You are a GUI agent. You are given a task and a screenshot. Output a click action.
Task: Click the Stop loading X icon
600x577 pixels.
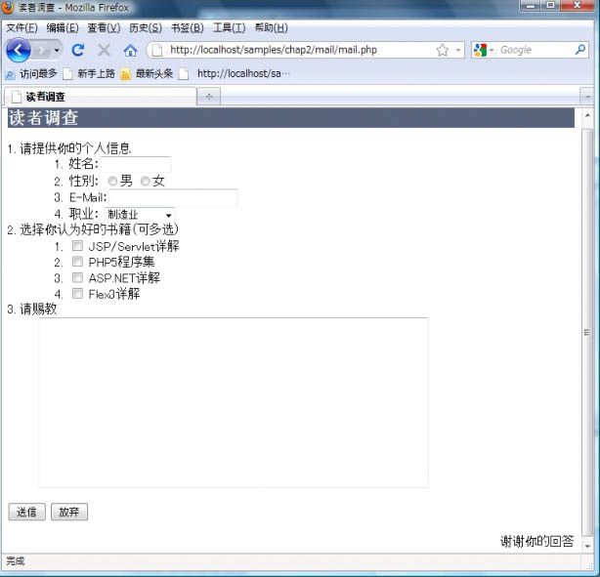click(x=104, y=50)
